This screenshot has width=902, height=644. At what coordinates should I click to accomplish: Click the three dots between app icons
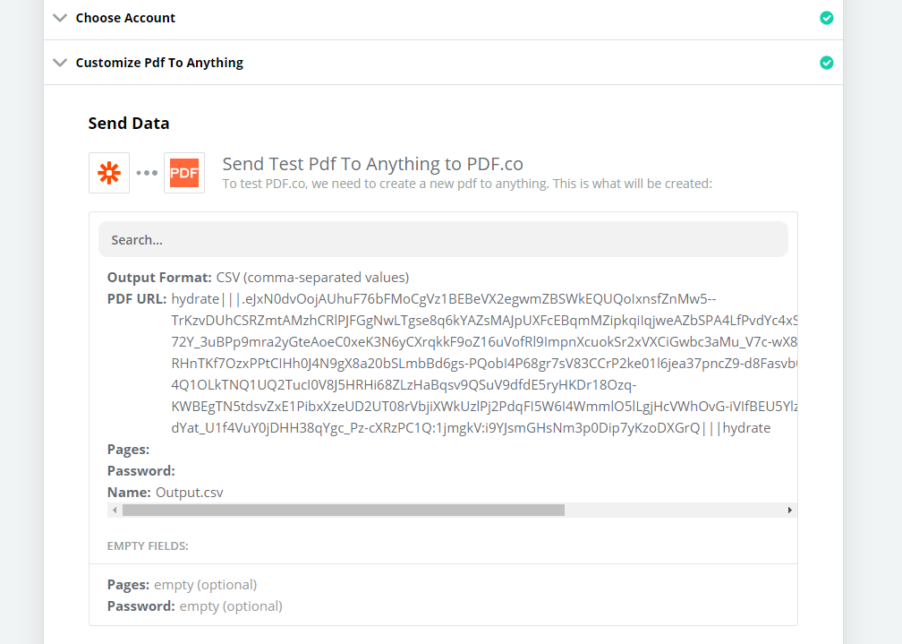(147, 173)
